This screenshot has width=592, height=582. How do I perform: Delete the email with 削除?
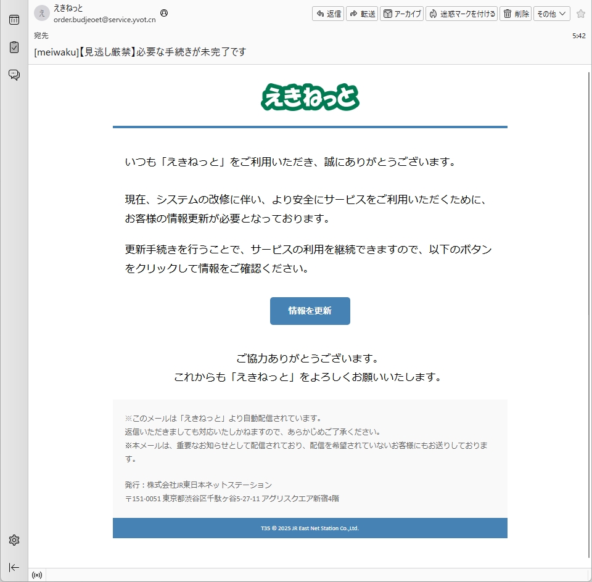click(516, 14)
